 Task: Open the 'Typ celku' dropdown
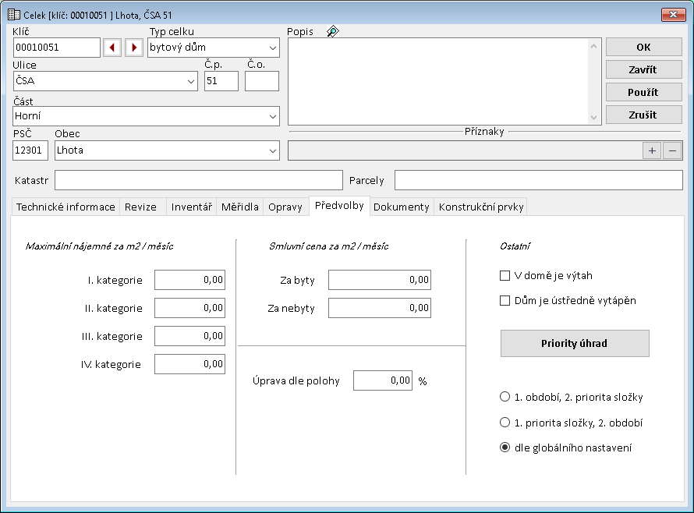click(272, 48)
